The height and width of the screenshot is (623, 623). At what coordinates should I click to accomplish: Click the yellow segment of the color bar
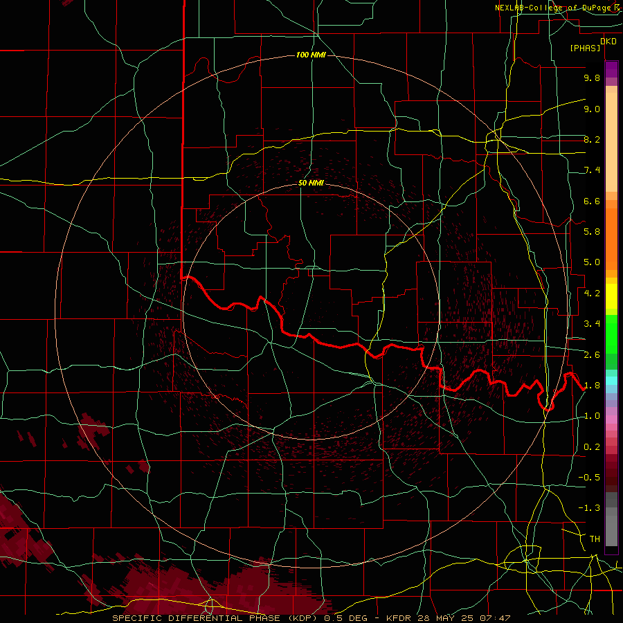(x=611, y=296)
